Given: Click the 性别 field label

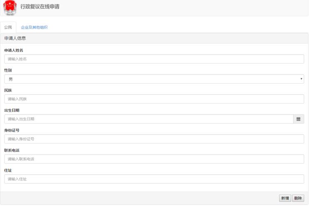Looking at the screenshot, I should (x=8, y=70).
